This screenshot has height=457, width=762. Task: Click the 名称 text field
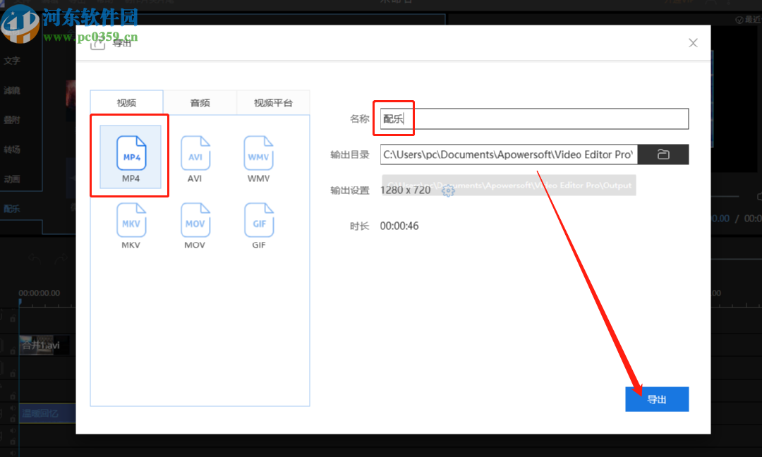click(534, 118)
